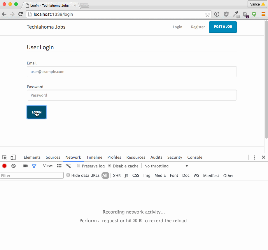This screenshot has width=268, height=250.
Task: Open the Sources panel
Action: 53,157
